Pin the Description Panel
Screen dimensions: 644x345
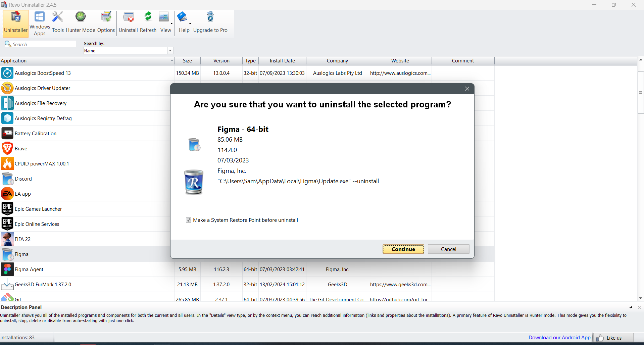tap(631, 307)
